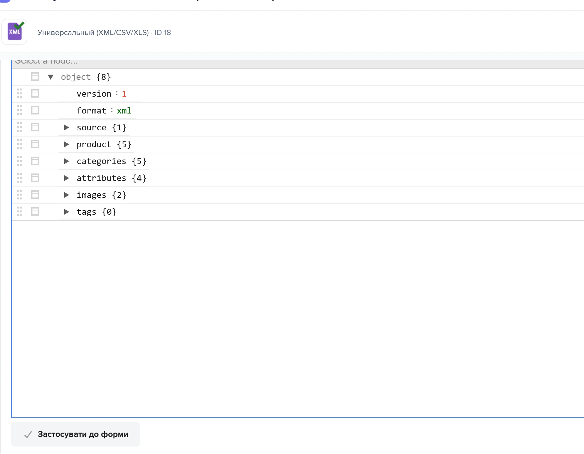The width and height of the screenshot is (584, 454).
Task: Select the tags {0} label
Action: 96,212
